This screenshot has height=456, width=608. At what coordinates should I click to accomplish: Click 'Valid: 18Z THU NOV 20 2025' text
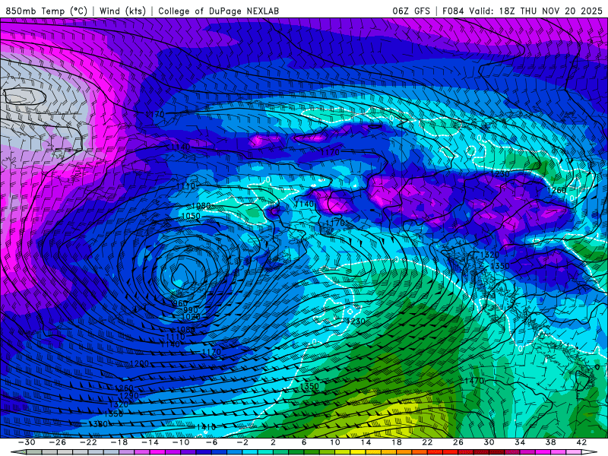pyautogui.click(x=536, y=11)
